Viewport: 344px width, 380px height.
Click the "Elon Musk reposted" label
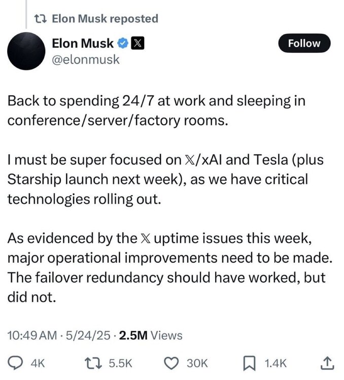click(x=105, y=19)
